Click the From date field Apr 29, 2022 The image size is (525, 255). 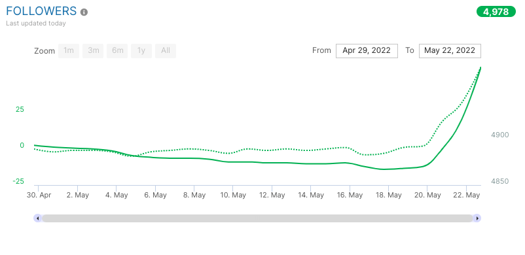[367, 51]
